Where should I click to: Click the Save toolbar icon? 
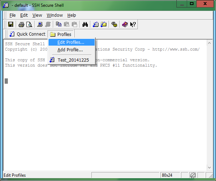[11, 25]
